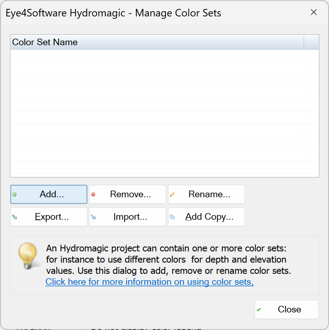
Task: Open the color sets help link
Action: [x=150, y=282]
